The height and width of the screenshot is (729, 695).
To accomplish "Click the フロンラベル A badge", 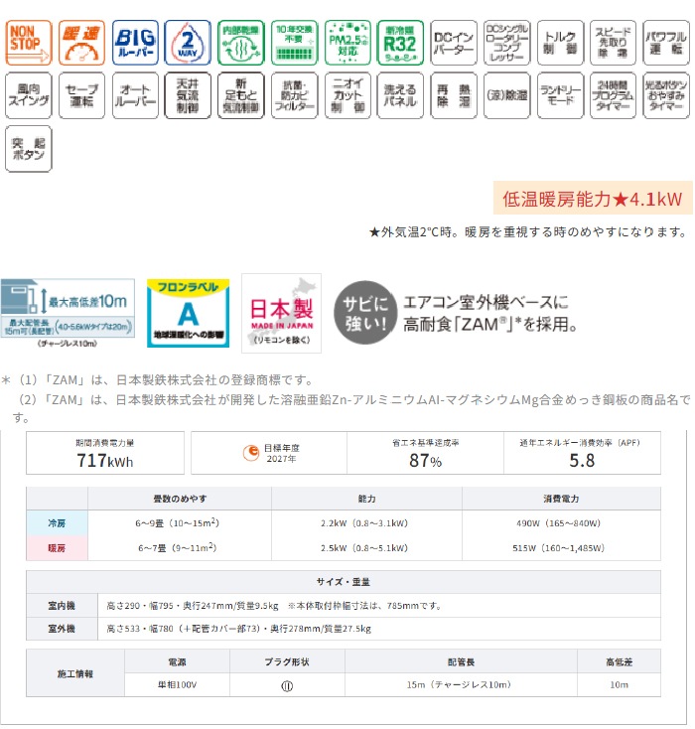I will [x=188, y=313].
